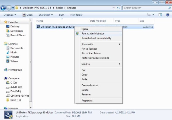Image resolution: width=172 pixels, height=120 pixels.
Task: Select Redist in the address breadcrumb
Action: pyautogui.click(x=59, y=8)
